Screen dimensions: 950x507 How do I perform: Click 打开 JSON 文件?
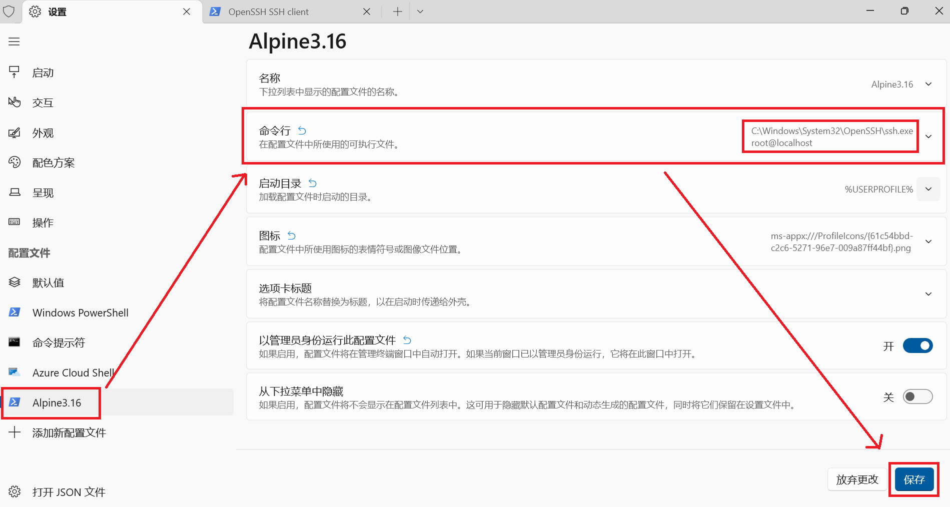pyautogui.click(x=117, y=492)
